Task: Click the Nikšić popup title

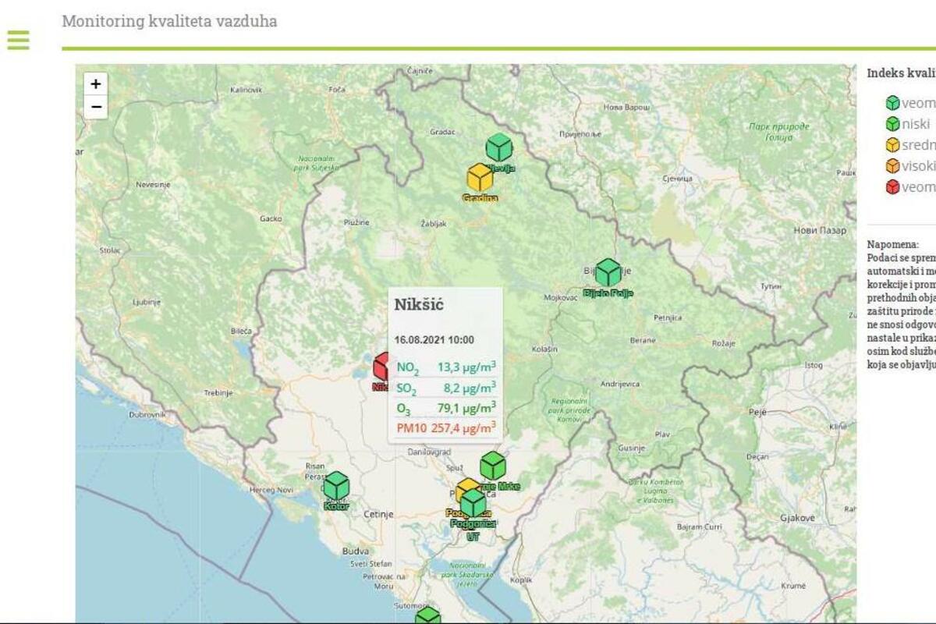Action: point(419,304)
